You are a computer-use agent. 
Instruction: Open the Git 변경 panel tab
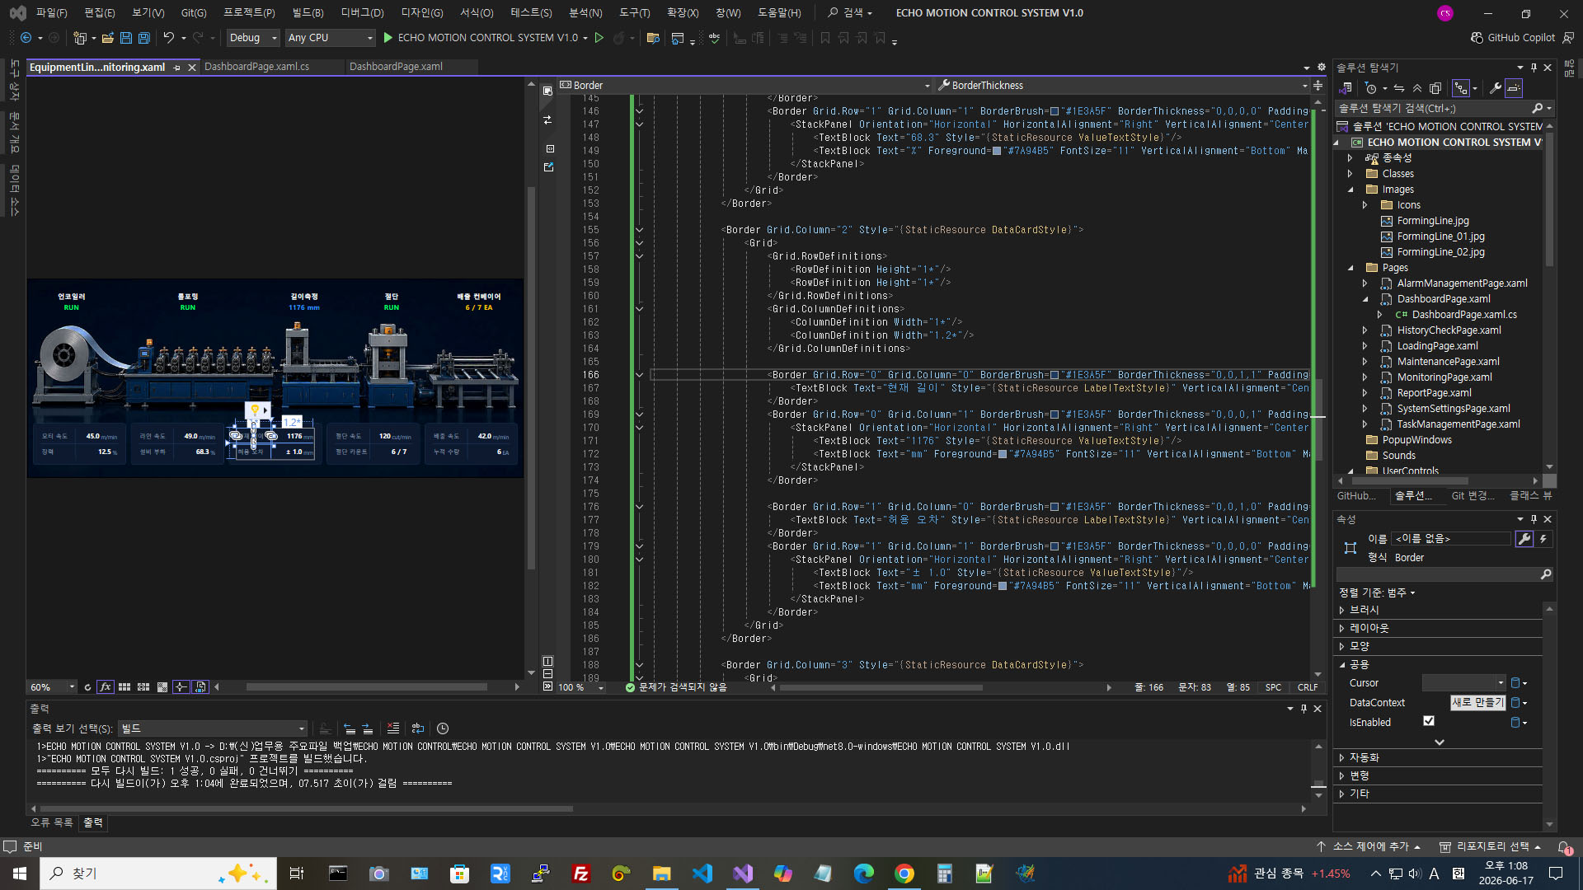point(1473,495)
